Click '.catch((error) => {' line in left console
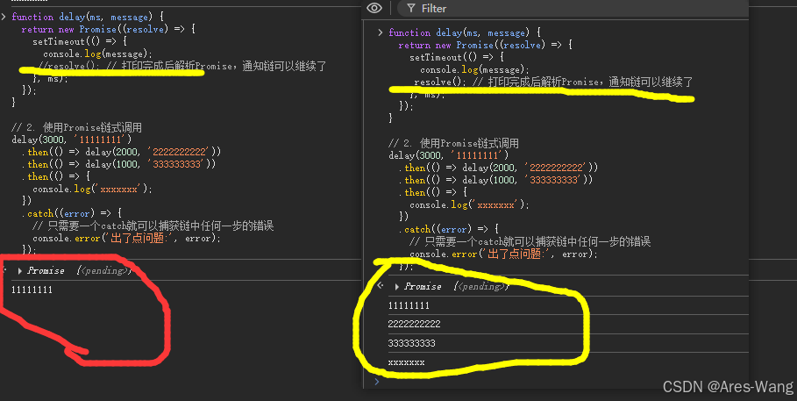The image size is (797, 401). [x=72, y=213]
